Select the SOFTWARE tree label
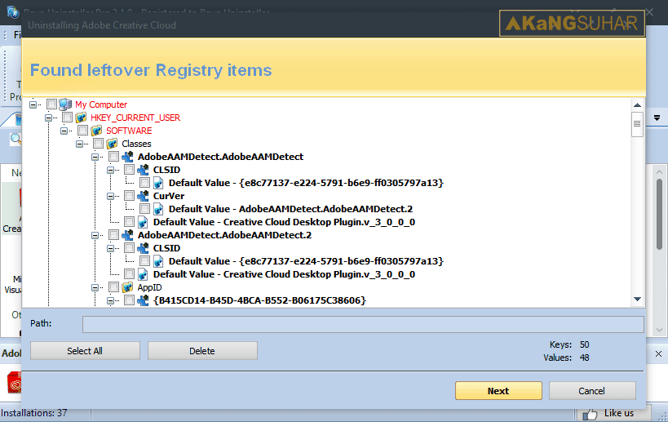Viewport: 668px width, 422px height. click(x=129, y=131)
